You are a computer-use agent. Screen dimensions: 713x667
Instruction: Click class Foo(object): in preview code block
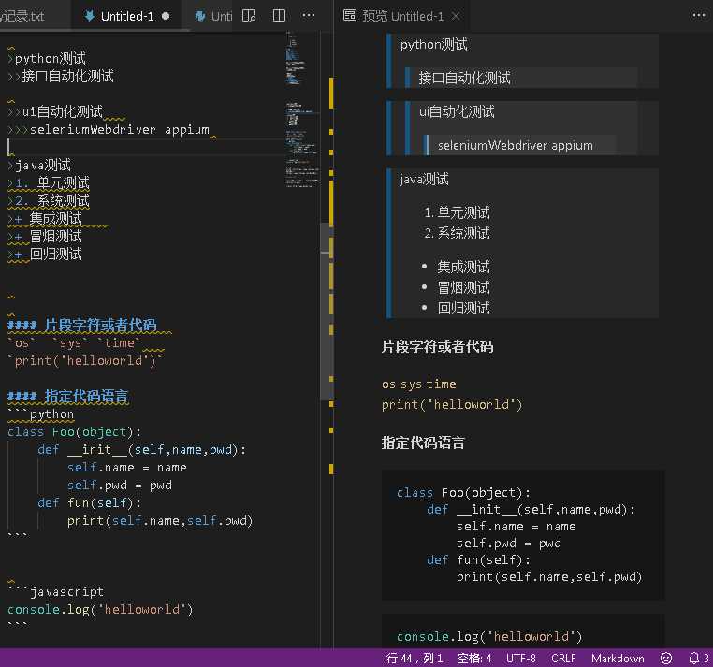(x=463, y=492)
